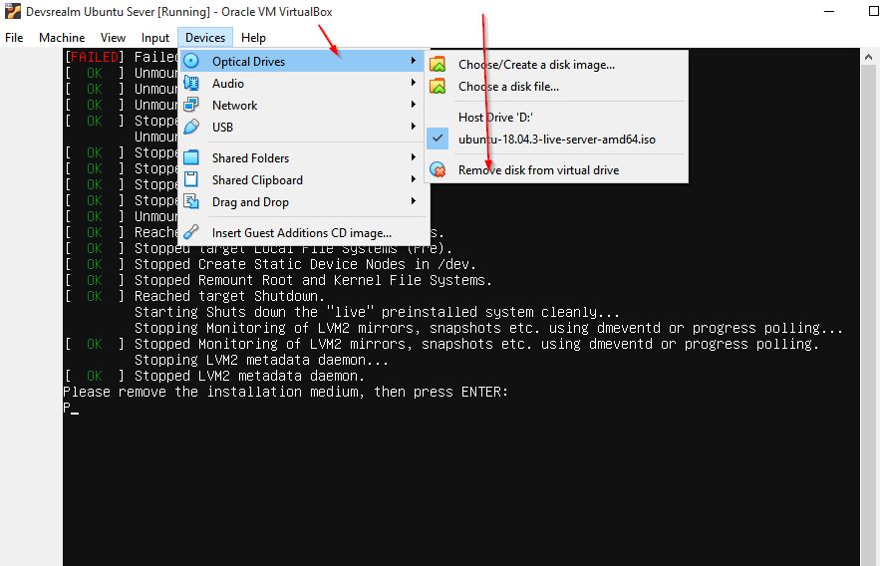
Task: Click the Shared Clipboard icon
Action: (x=191, y=179)
